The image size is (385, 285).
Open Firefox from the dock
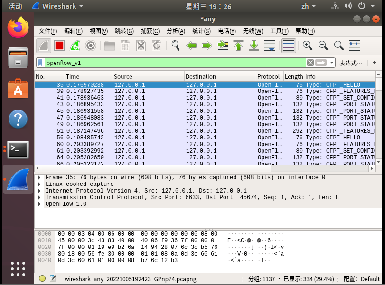(18, 27)
